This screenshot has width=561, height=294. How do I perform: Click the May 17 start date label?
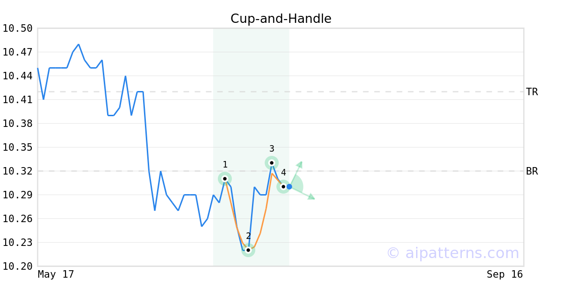[56, 274]
